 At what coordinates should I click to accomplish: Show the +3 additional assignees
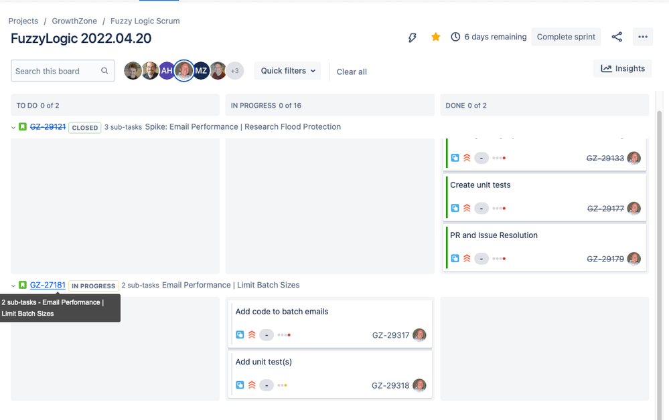click(234, 71)
